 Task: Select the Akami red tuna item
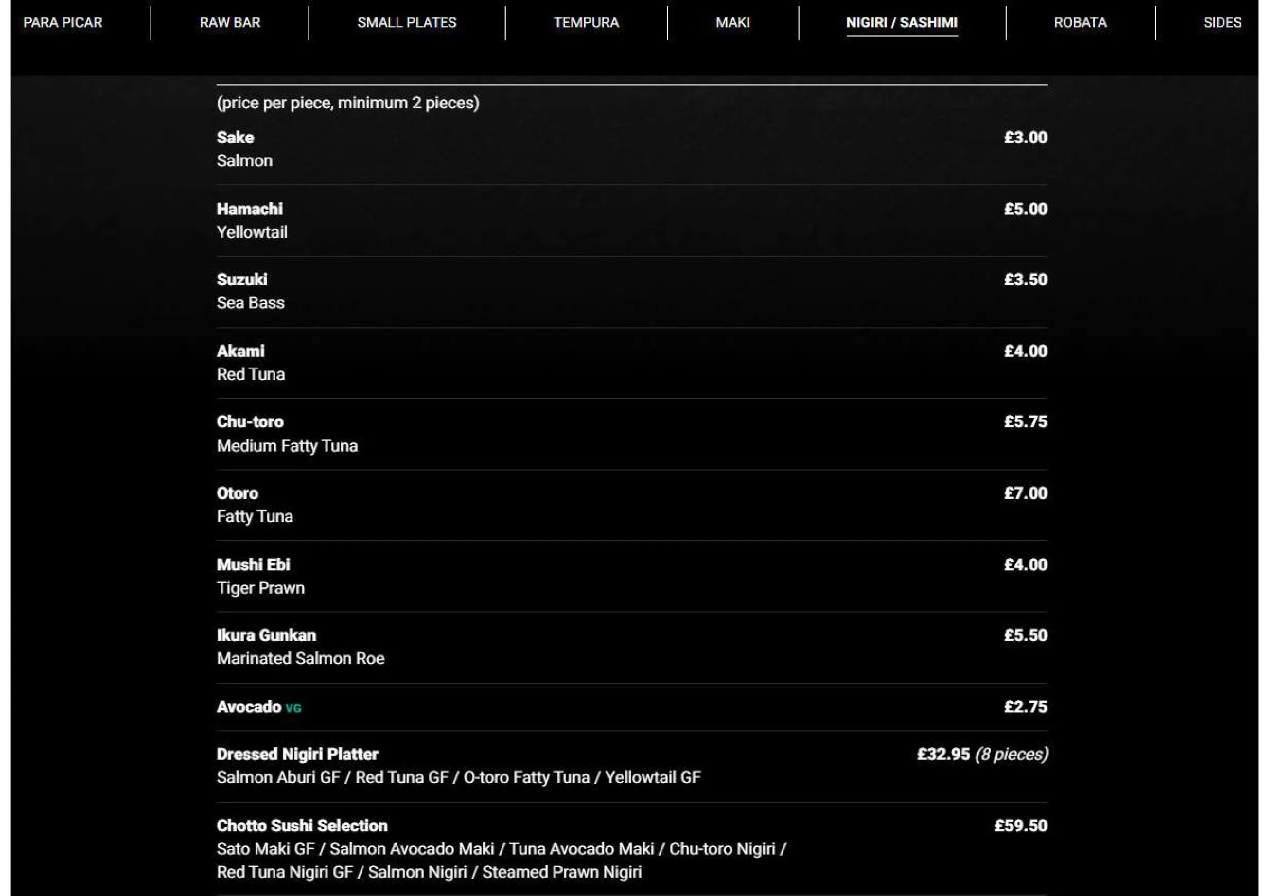632,362
